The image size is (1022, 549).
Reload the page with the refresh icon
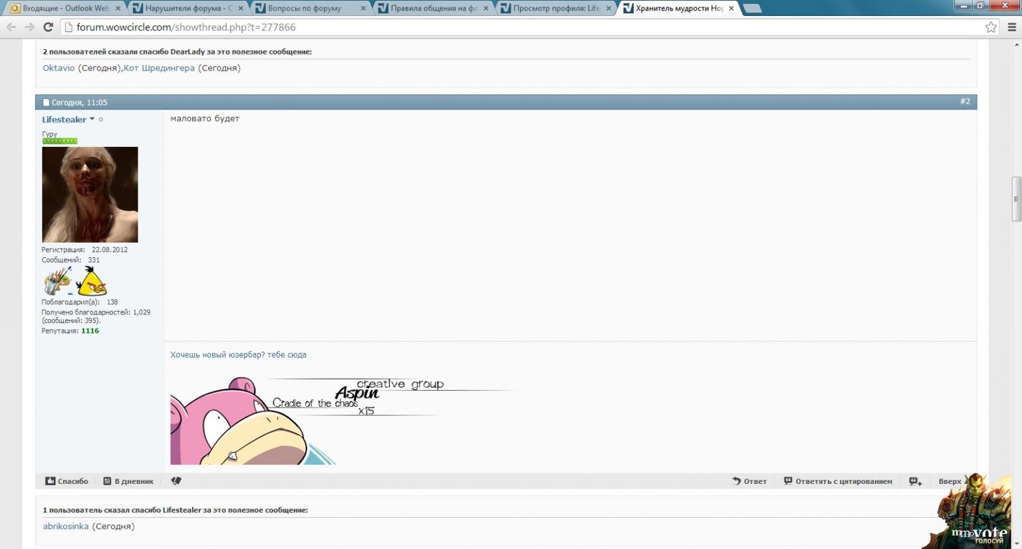[x=48, y=27]
